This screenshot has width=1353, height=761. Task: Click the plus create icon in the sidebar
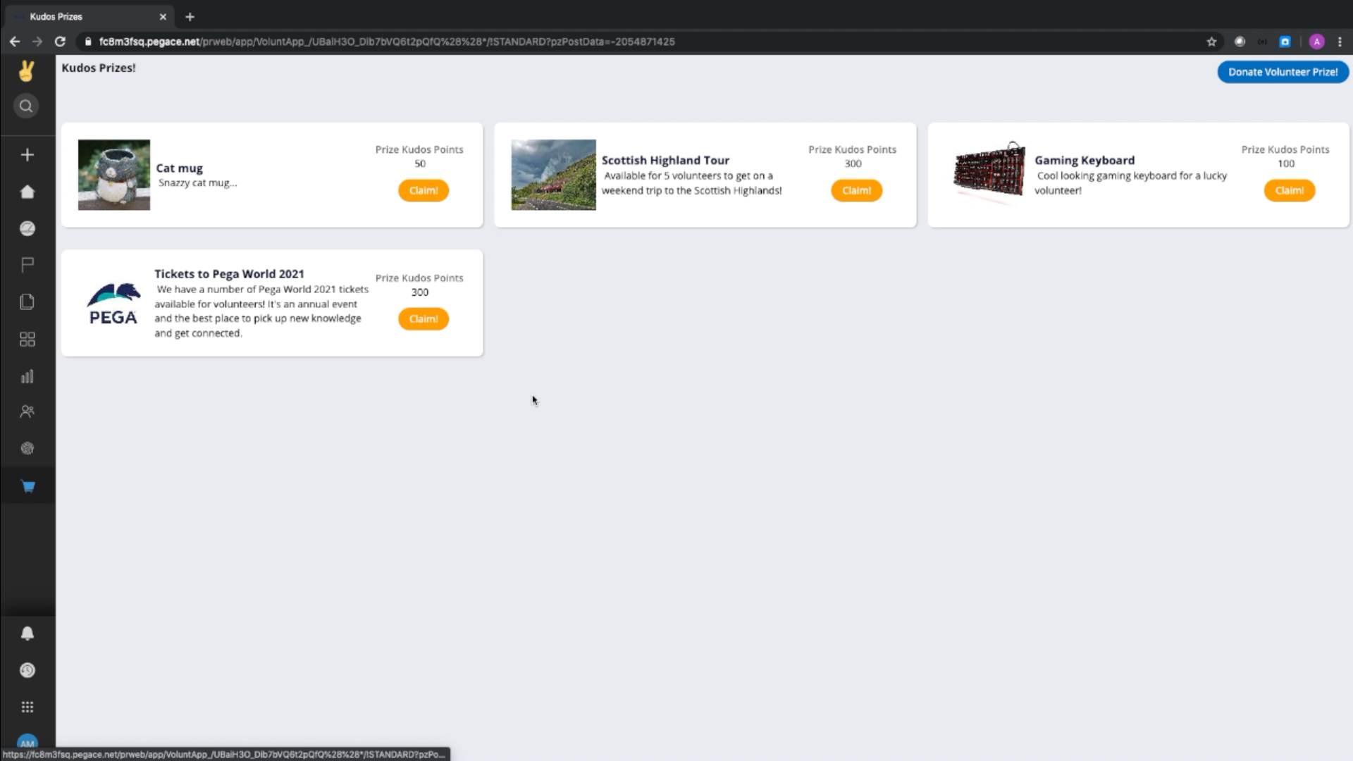pyautogui.click(x=27, y=155)
